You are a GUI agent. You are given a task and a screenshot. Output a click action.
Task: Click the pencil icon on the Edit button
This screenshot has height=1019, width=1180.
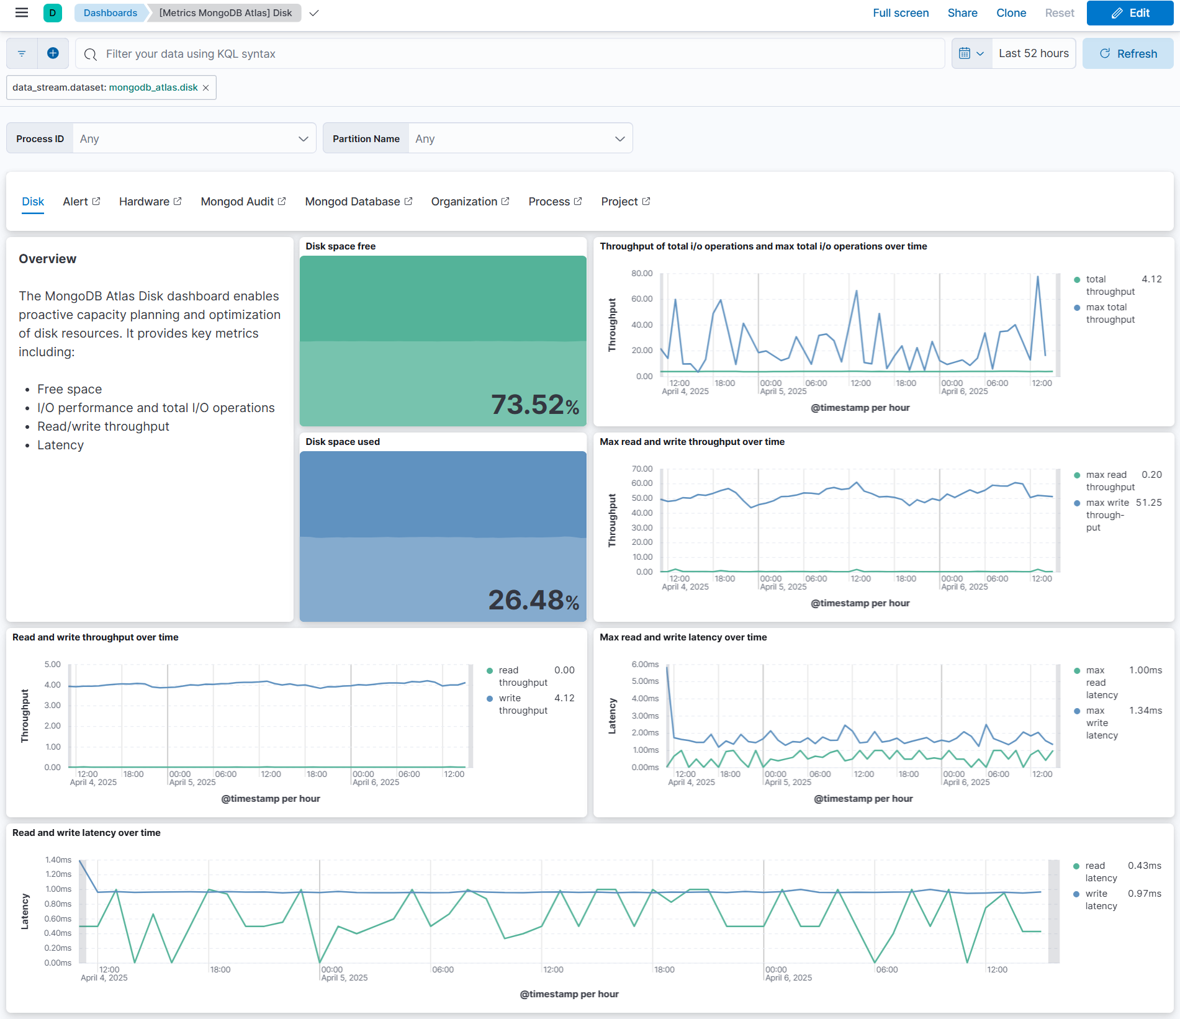click(x=1117, y=12)
